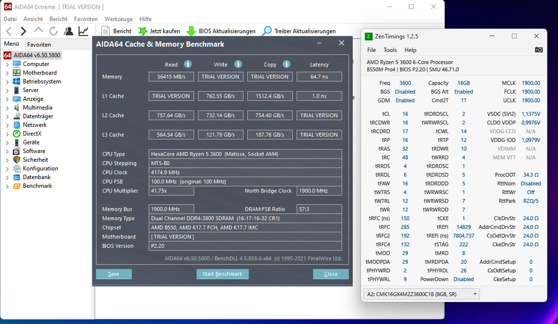Screen dimensions: 558x324
Task: Click the Bericht report document icon
Action: 105,31
